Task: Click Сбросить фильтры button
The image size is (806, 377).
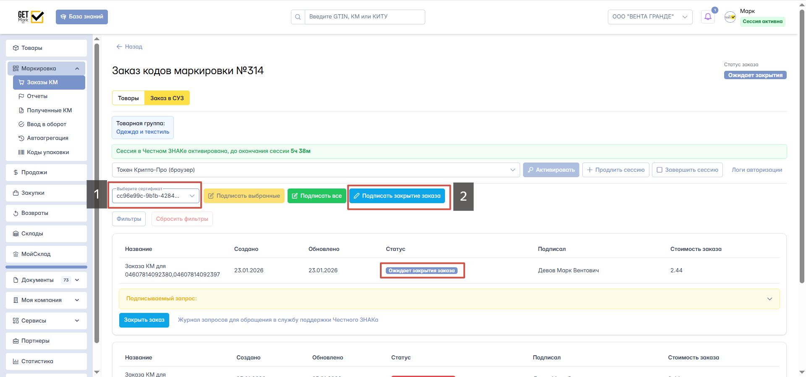Action: (182, 219)
